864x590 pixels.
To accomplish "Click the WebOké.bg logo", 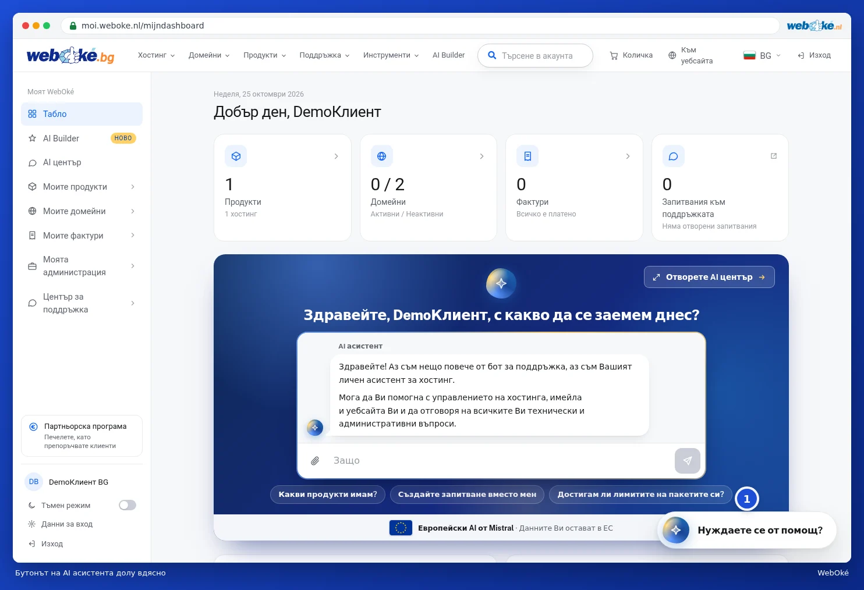I will [x=70, y=55].
